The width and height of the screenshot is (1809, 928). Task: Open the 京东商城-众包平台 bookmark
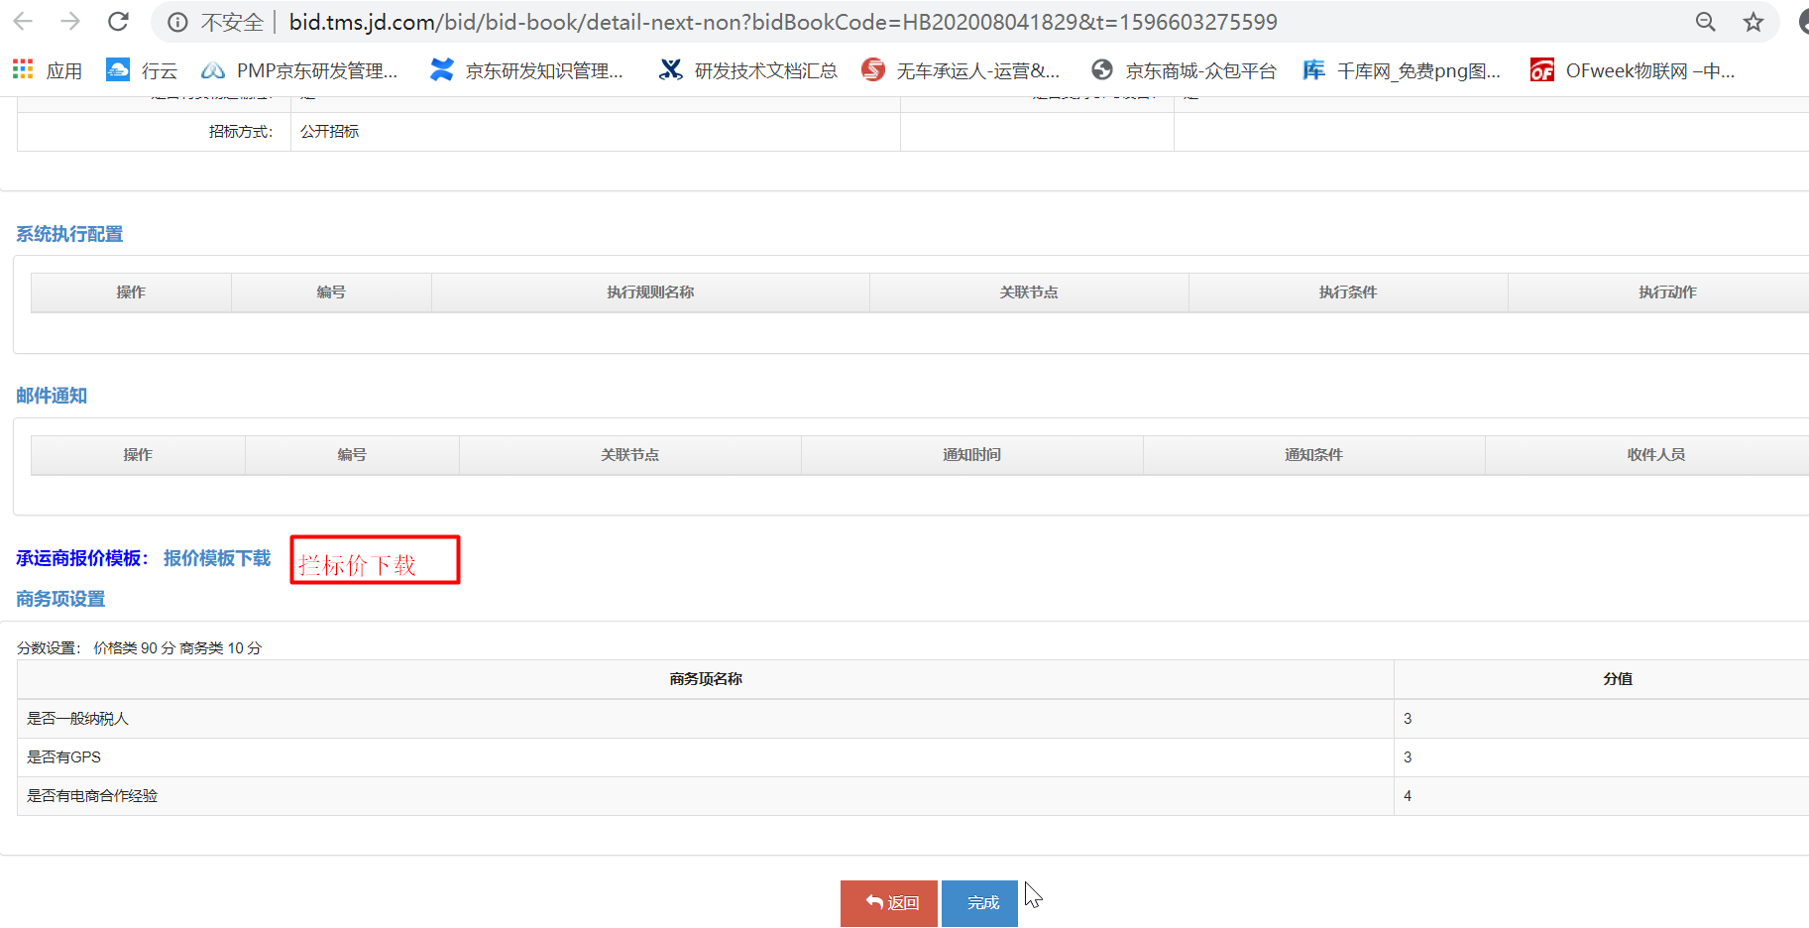point(1184,70)
